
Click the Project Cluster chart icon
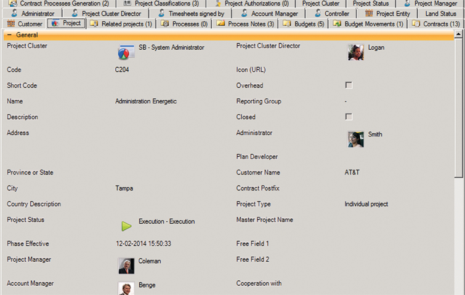click(126, 52)
